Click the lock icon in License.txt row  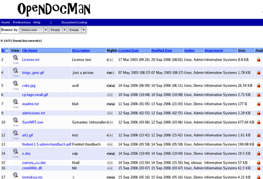(x=259, y=60)
